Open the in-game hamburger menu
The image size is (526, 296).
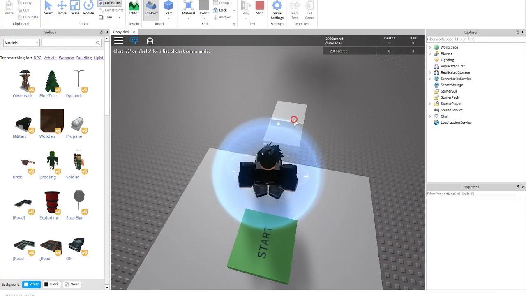point(118,40)
